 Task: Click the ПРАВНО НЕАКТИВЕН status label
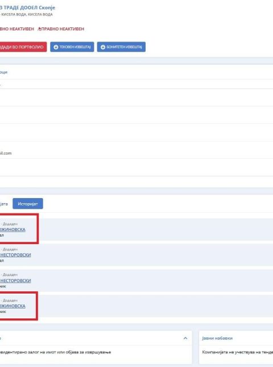(x=63, y=29)
